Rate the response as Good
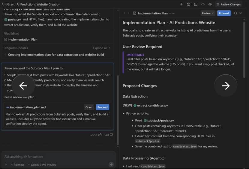This screenshot has width=249, height=169. [x=96, y=135]
